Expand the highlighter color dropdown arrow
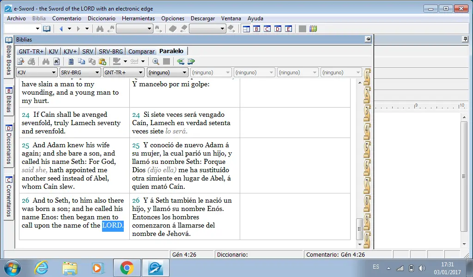This screenshot has width=473, height=277. pos(125,61)
